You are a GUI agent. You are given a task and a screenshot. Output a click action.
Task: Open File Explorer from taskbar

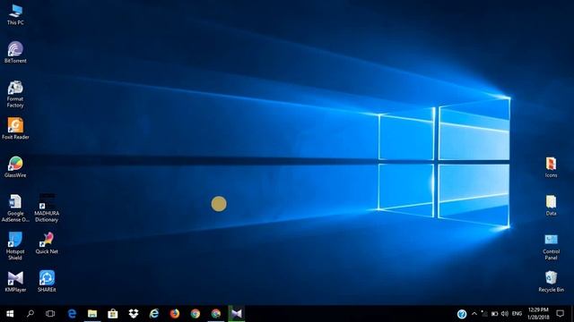92,314
